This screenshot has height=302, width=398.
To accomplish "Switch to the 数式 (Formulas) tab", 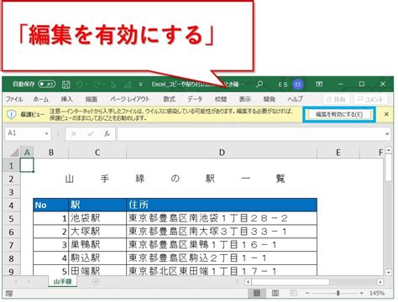I will [x=170, y=99].
